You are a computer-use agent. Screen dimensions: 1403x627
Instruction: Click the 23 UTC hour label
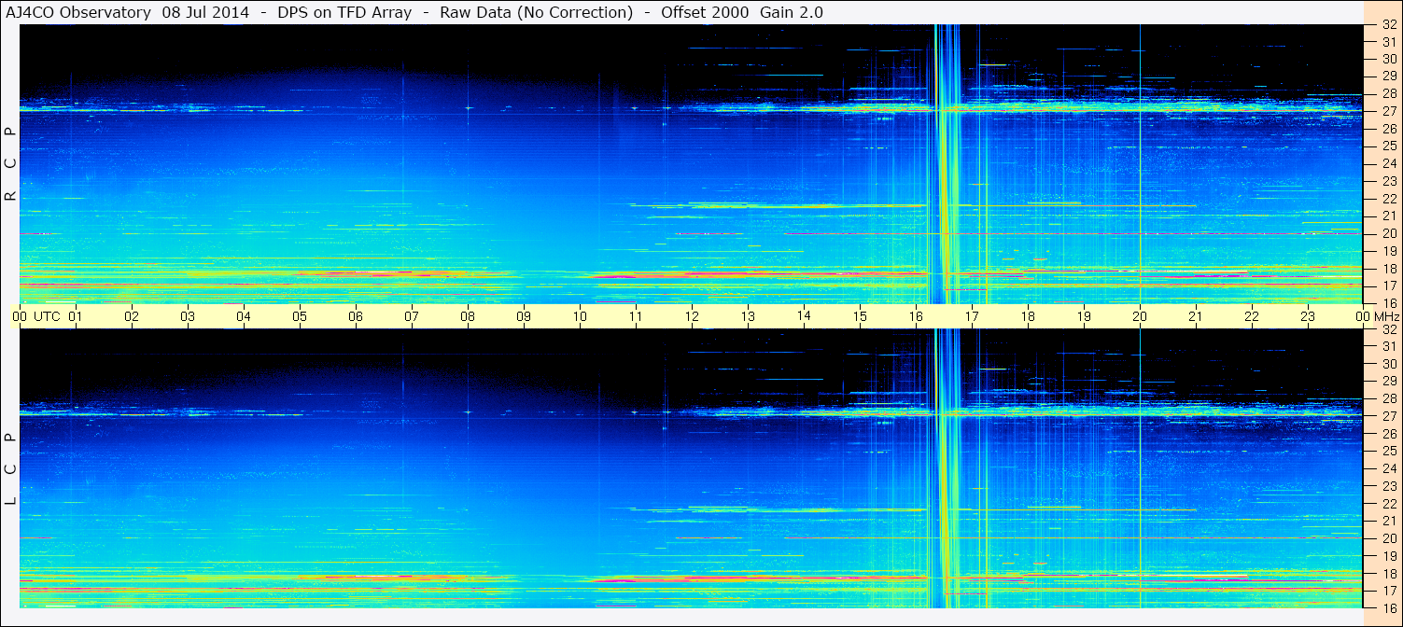tap(1307, 316)
